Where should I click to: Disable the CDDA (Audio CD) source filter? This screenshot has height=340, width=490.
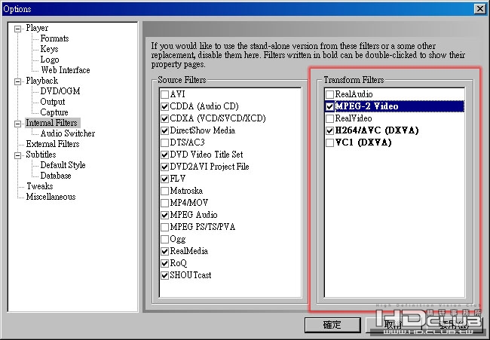point(164,106)
